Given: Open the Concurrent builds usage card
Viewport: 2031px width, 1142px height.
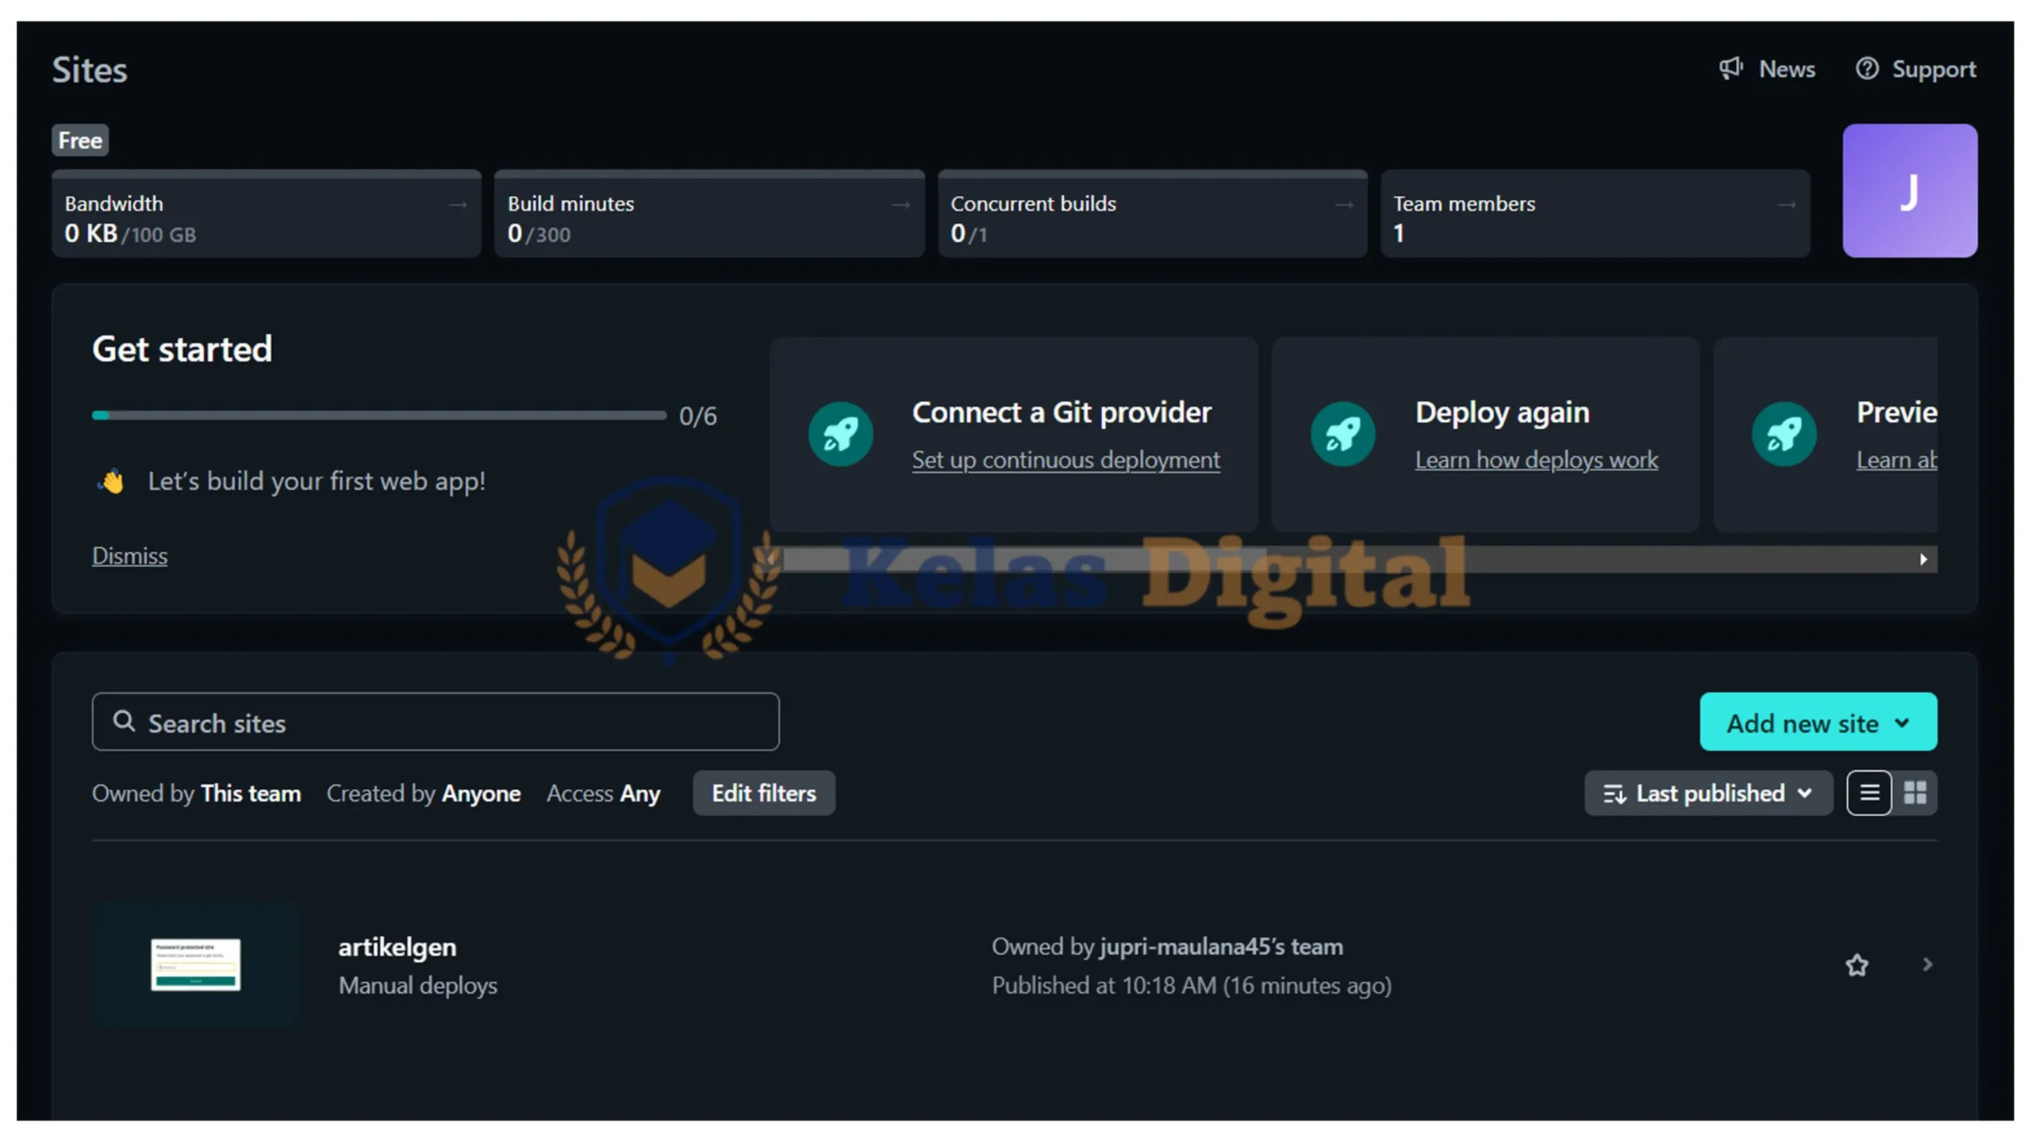Looking at the screenshot, I should [x=1153, y=213].
